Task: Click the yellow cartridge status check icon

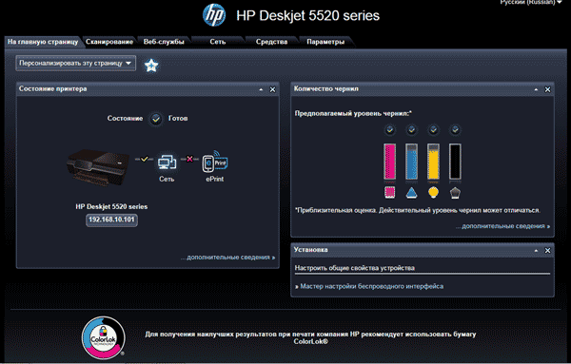Action: click(433, 129)
